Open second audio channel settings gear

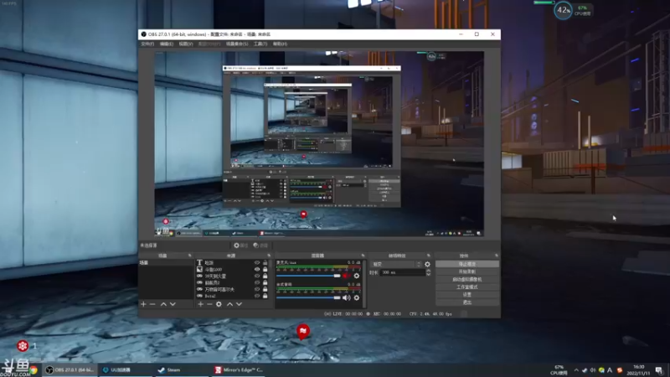point(357,297)
